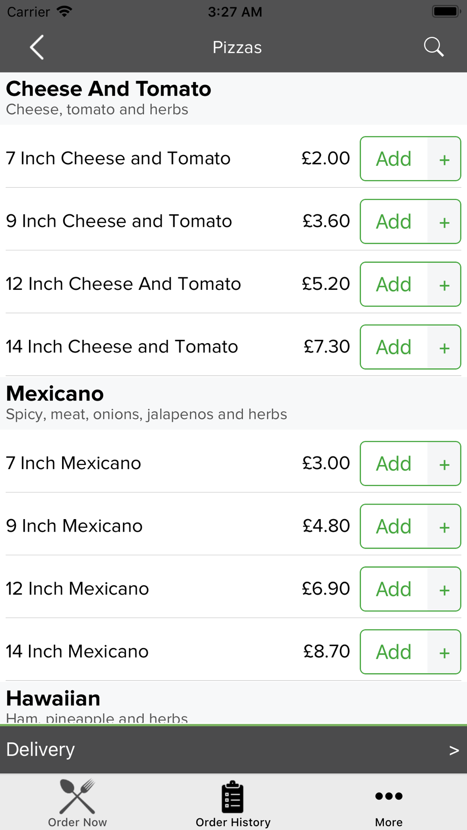This screenshot has height=830, width=467.
Task: Tap plus icon for 9 Inch Mexicano
Action: click(x=444, y=527)
